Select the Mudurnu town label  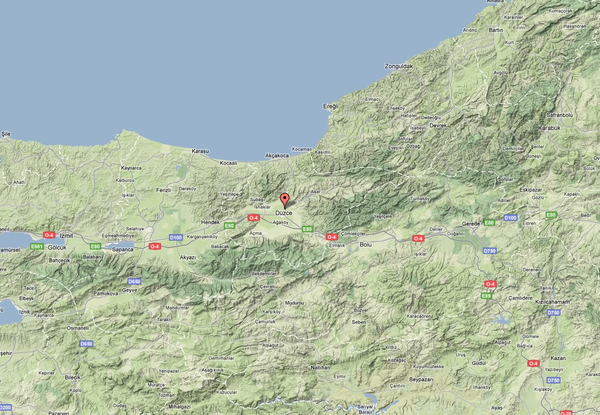[294, 302]
